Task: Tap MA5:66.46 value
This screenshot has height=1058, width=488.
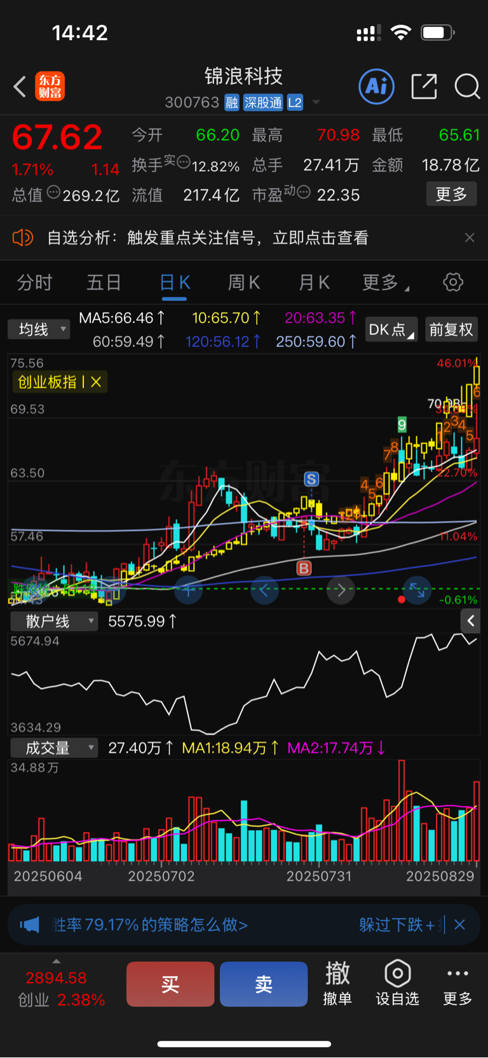Action: [x=121, y=317]
